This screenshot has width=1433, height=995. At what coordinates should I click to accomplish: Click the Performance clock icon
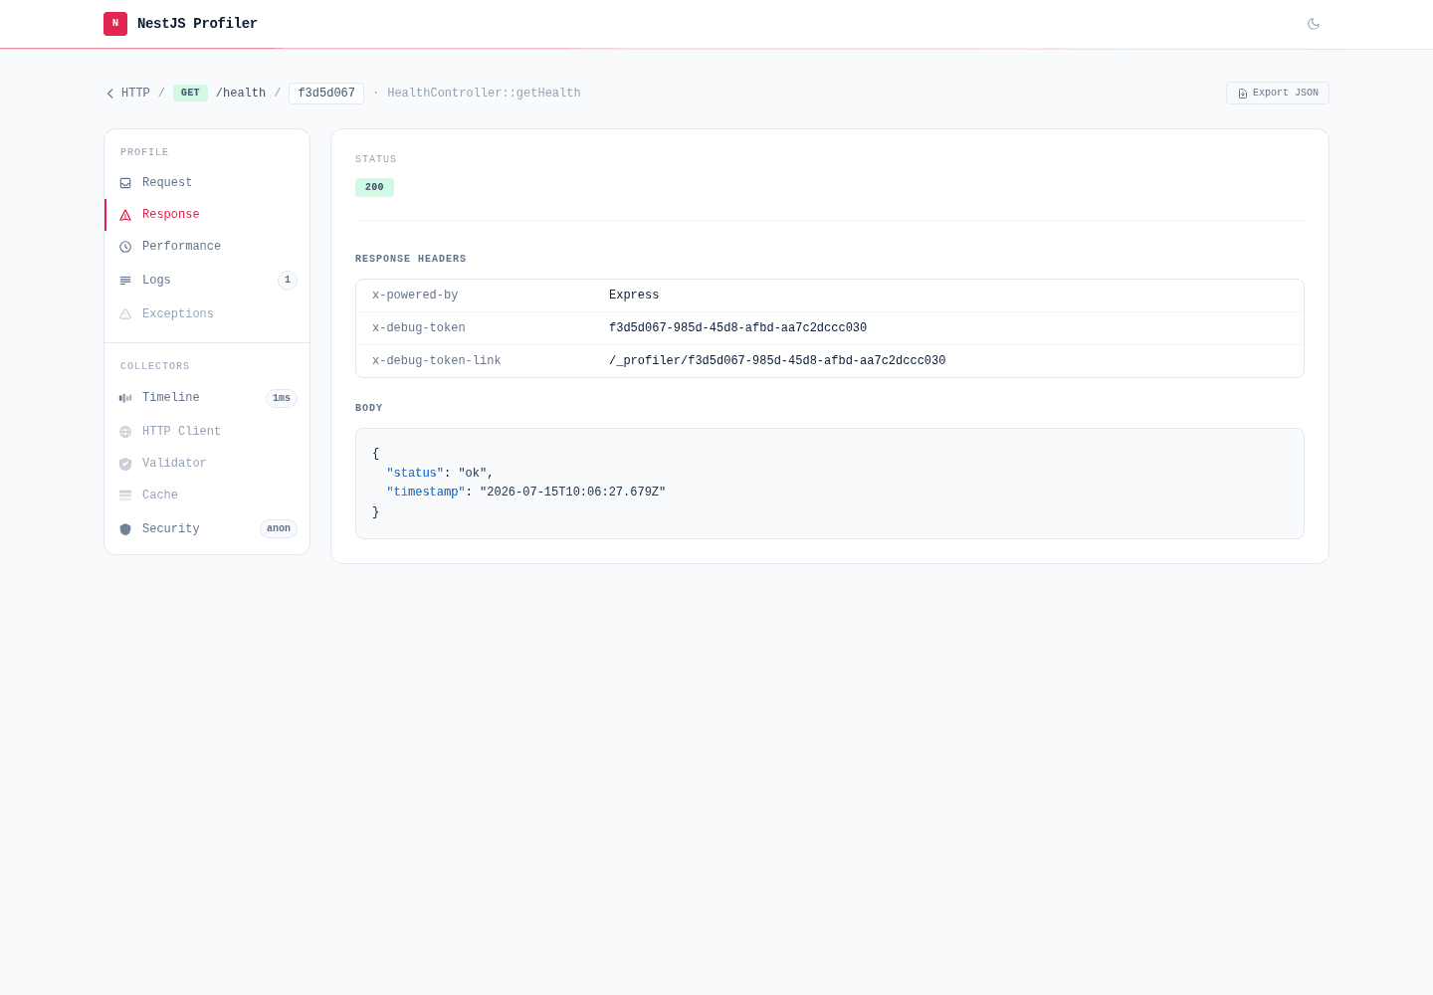(125, 247)
